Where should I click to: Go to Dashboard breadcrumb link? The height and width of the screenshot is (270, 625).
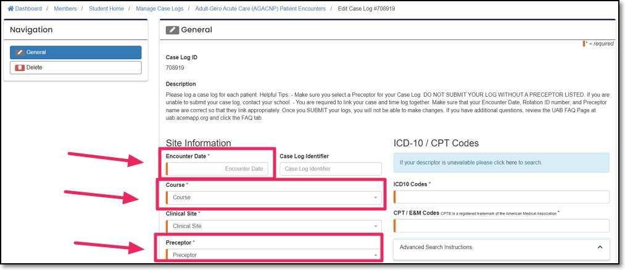(28, 9)
